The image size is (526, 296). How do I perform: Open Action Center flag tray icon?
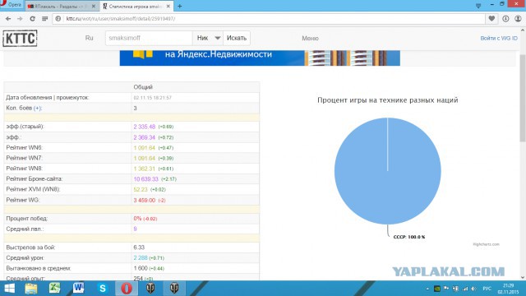(446, 289)
